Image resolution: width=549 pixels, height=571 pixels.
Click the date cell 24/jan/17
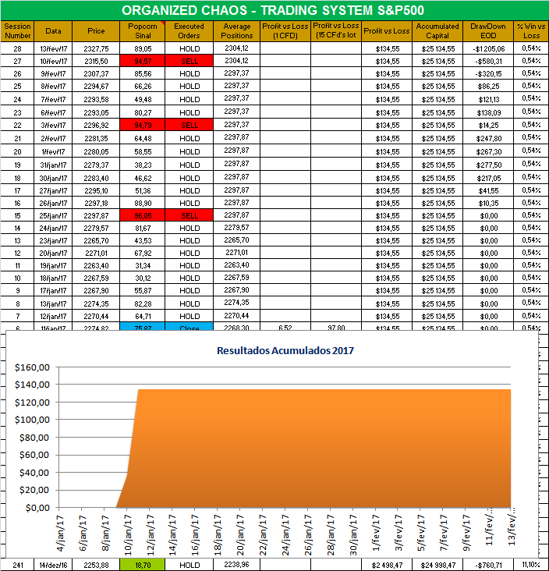(x=53, y=228)
